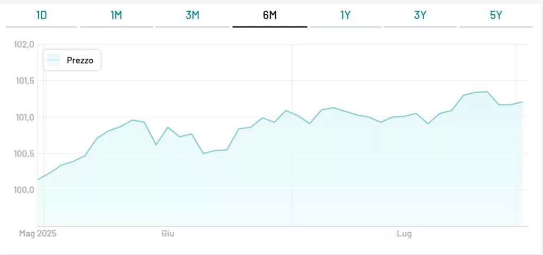Switch chart to the 3Y tab

[421, 15]
